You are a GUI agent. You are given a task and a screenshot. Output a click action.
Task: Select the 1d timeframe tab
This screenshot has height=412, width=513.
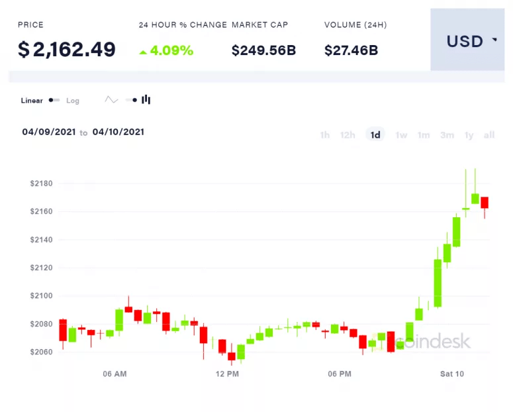coord(375,134)
